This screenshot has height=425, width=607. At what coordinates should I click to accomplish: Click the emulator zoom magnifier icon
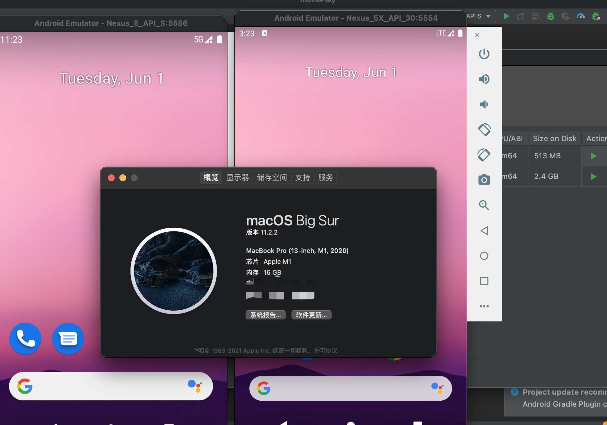tap(484, 205)
